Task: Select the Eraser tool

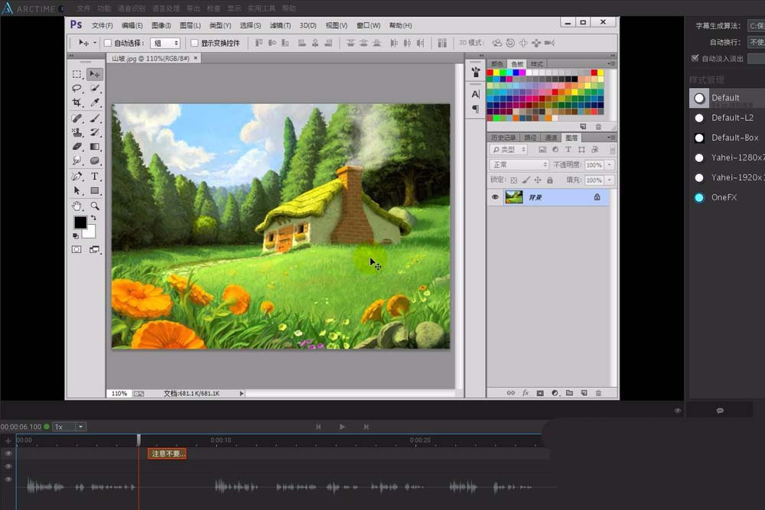Action: 76,146
